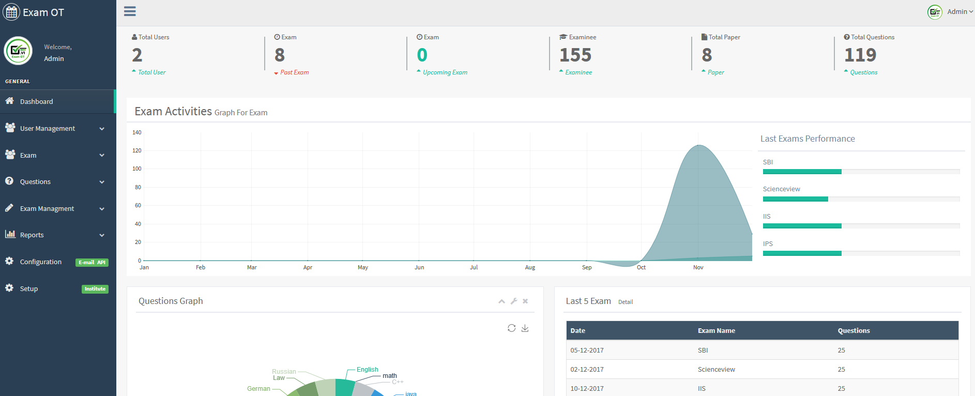
Task: Click the Nov peak on exam chart
Action: click(x=698, y=145)
